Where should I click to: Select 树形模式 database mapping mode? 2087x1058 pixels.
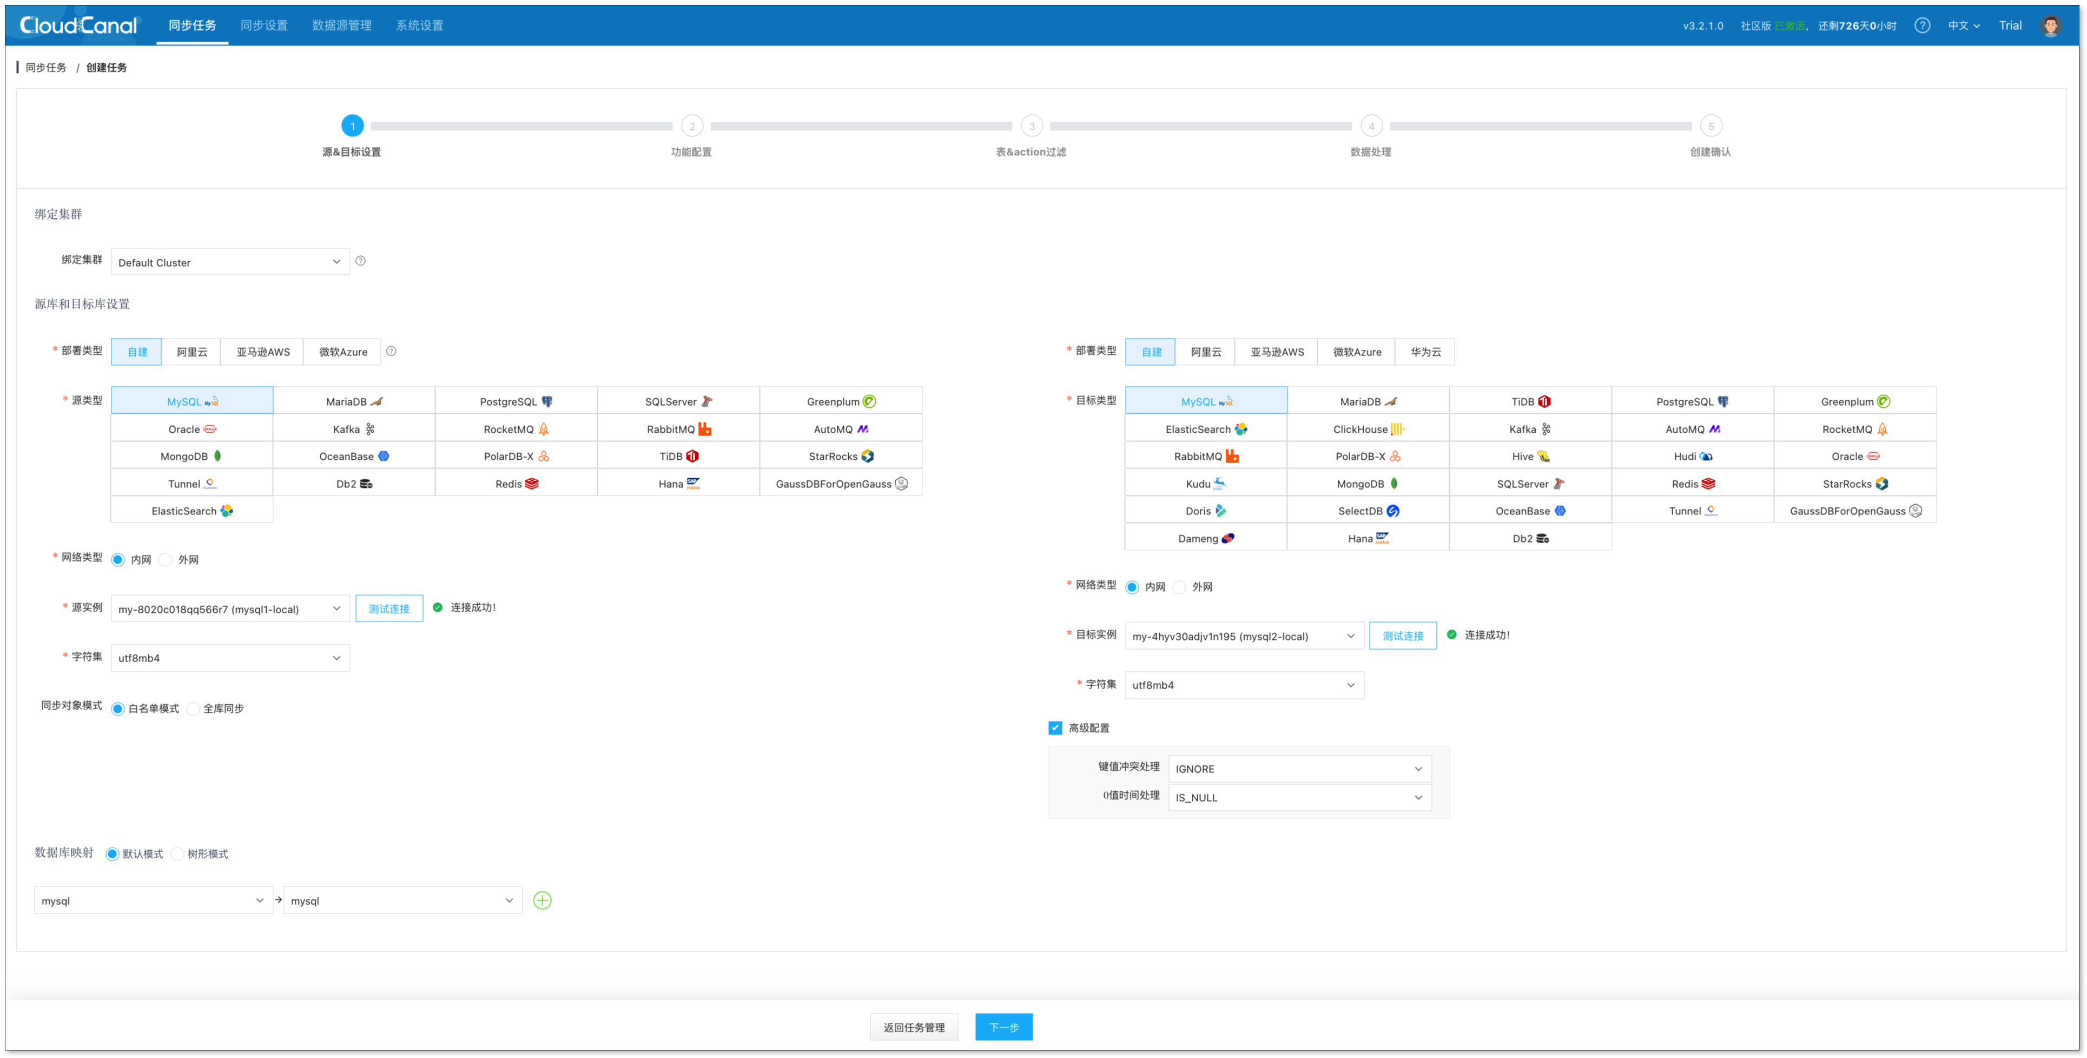177,854
